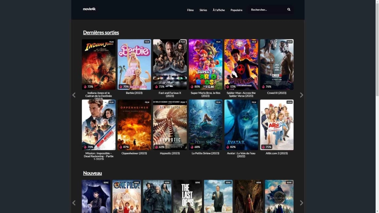
Task: Click the flame rating icon on Indiana Jones
Action: pyautogui.click(x=85, y=87)
